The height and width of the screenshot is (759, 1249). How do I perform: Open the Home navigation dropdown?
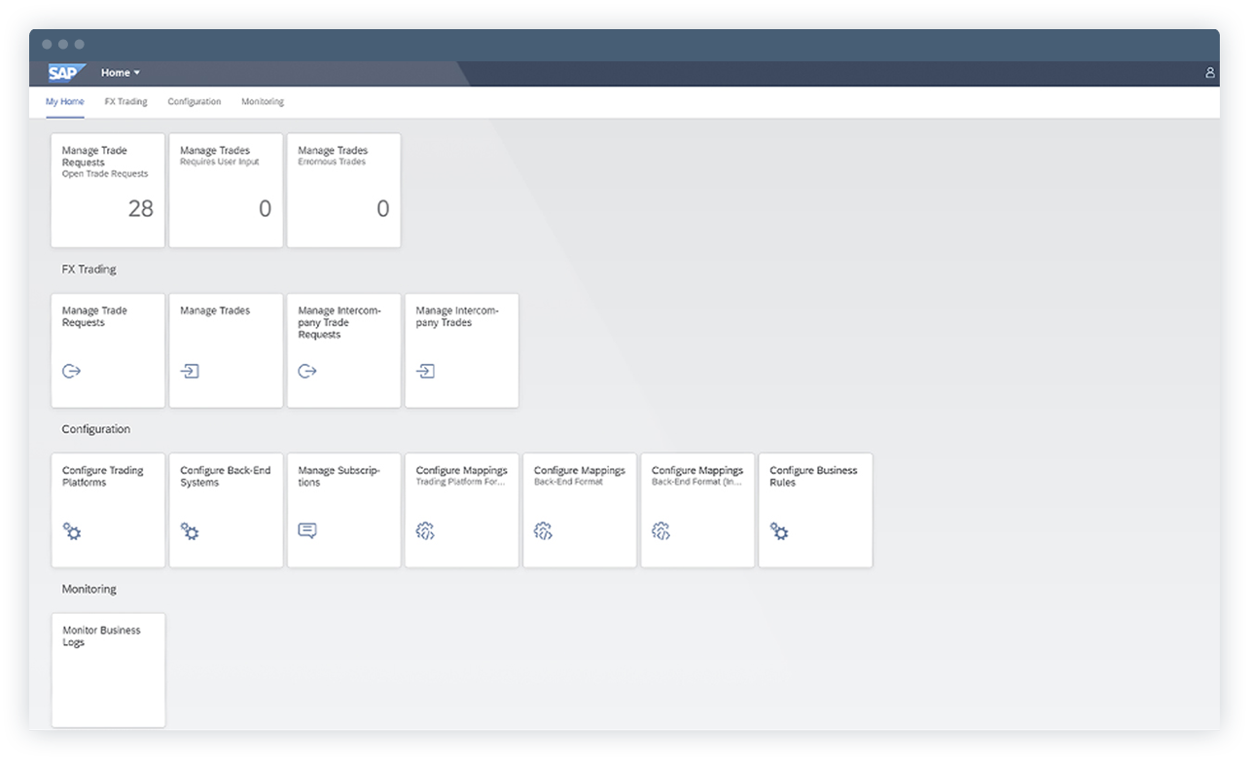(x=120, y=72)
